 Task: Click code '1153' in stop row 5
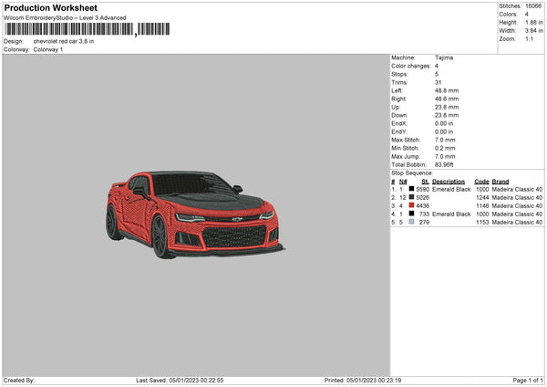tap(482, 222)
